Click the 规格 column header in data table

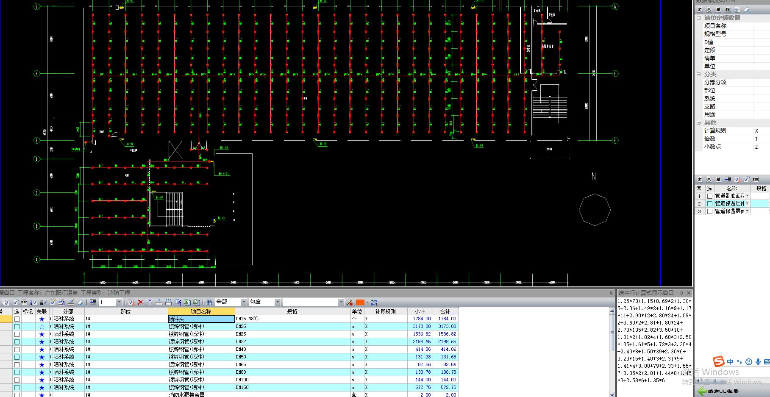click(292, 311)
